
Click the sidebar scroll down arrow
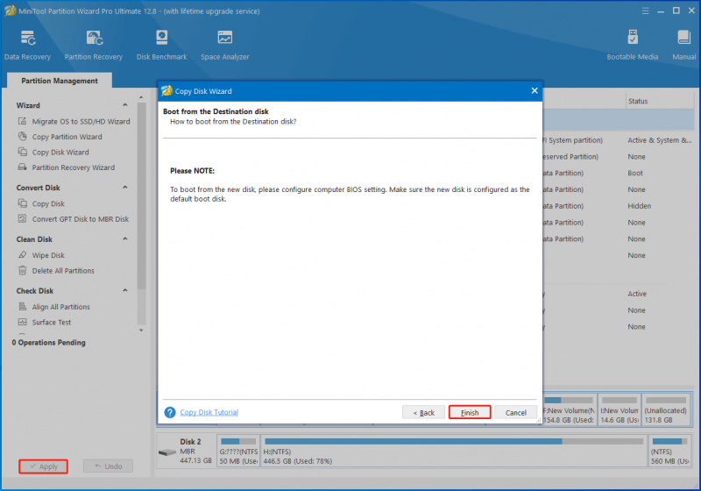coord(141,331)
